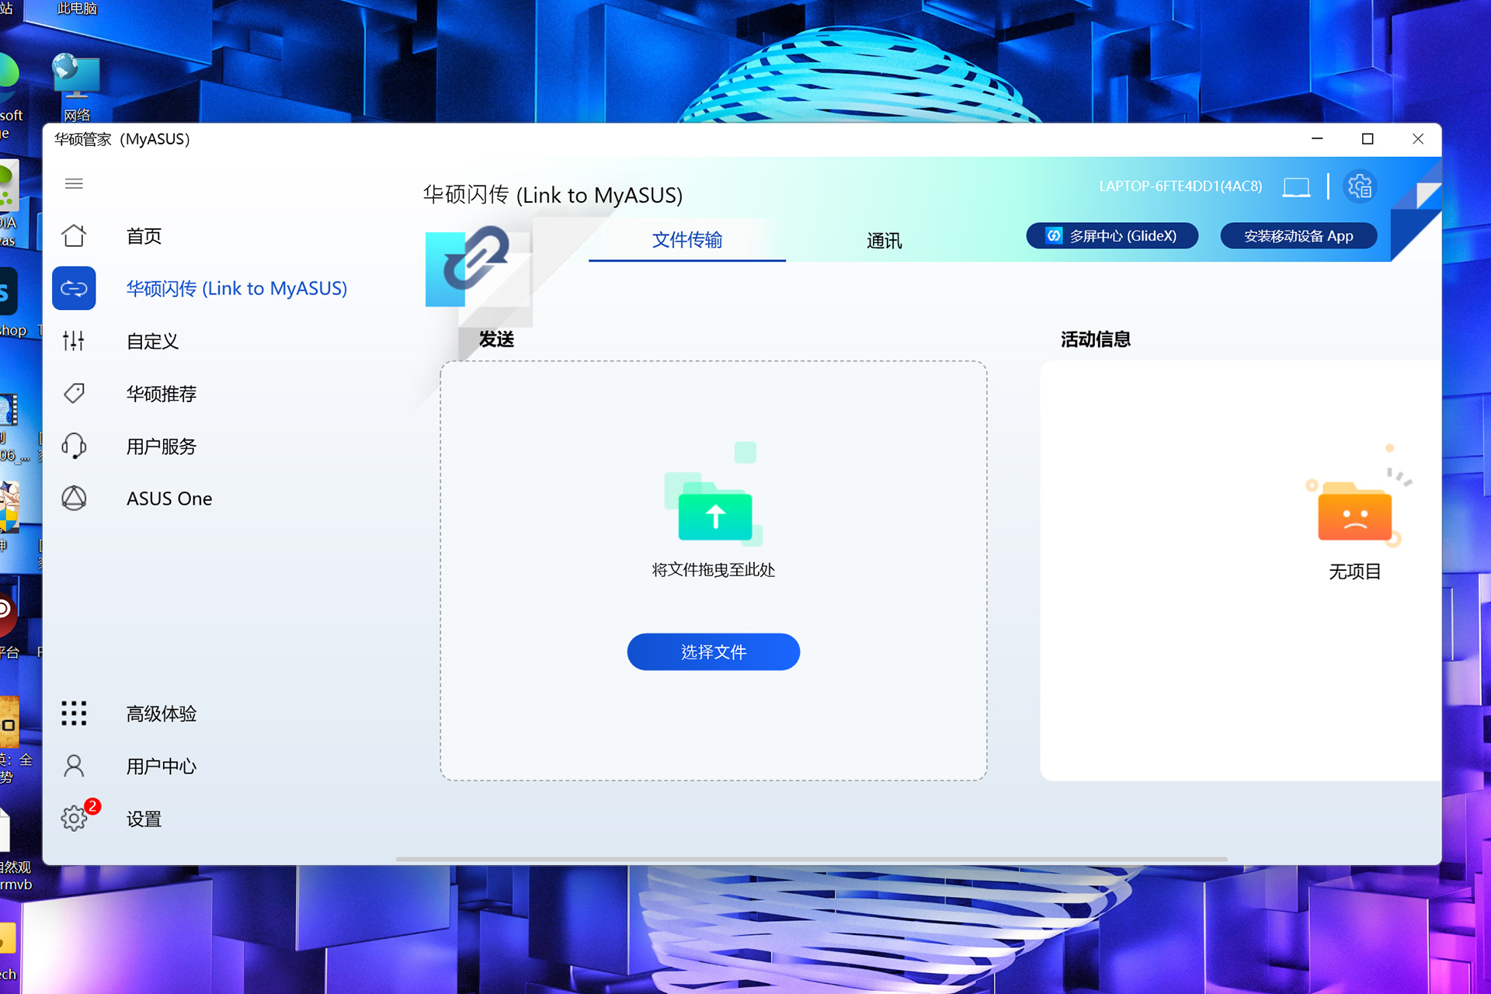
Task: Open ASUS recommendations tag icon
Action: coord(74,393)
